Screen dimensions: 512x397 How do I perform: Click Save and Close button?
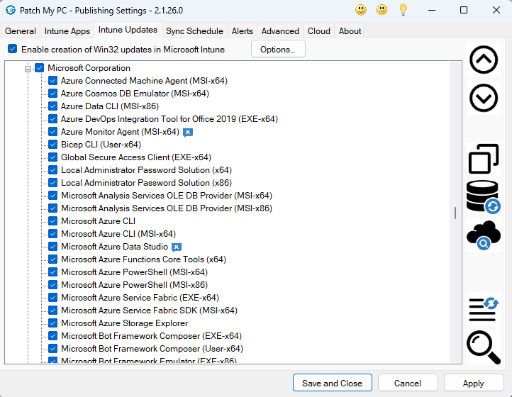point(332,383)
